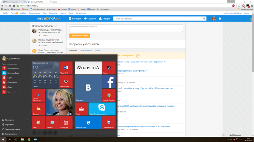Open the Записки notes tile

coord(38,109)
